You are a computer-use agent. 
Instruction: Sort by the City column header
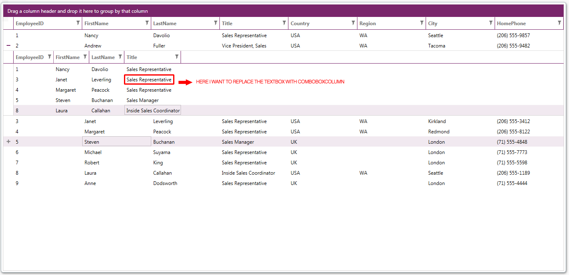(433, 24)
